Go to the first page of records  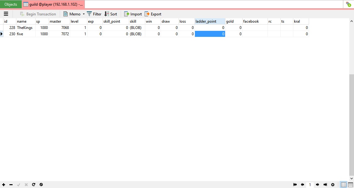click(x=295, y=185)
